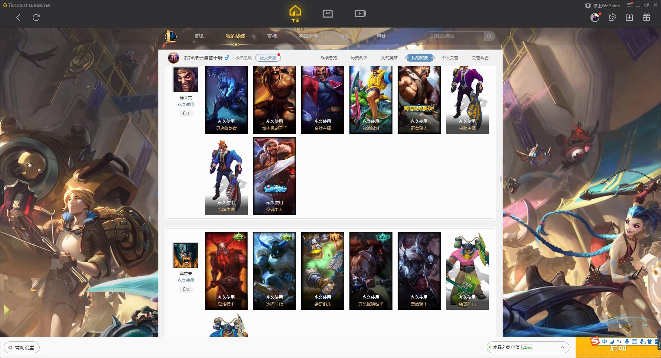Open the 我的战绩 tab
661x358 pixels.
click(235, 36)
